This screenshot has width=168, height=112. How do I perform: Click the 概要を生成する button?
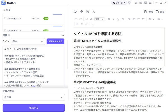(x=55, y=41)
